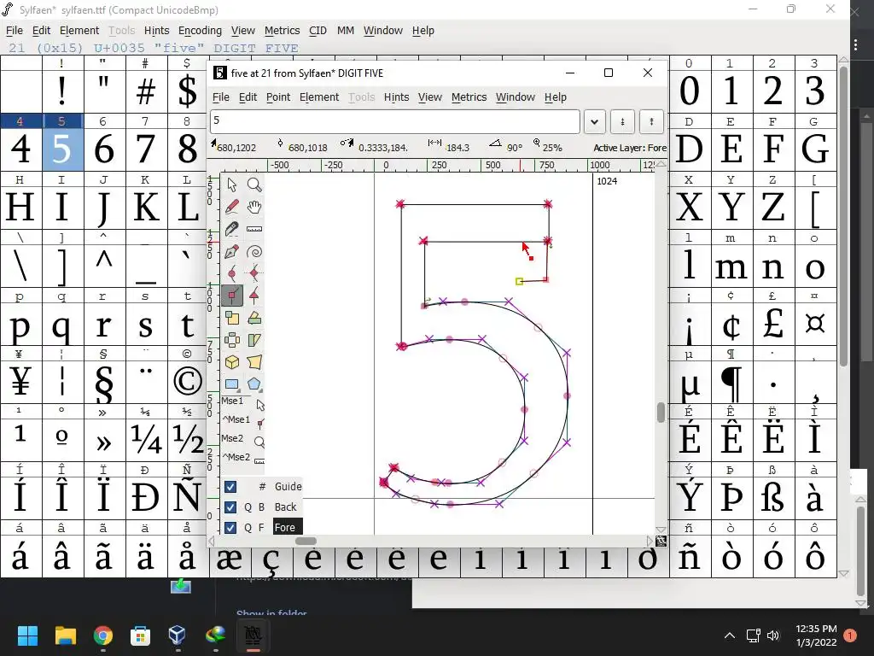Open Google Chrome from the taskbar
Image resolution: width=874 pixels, height=656 pixels.
coord(102,635)
